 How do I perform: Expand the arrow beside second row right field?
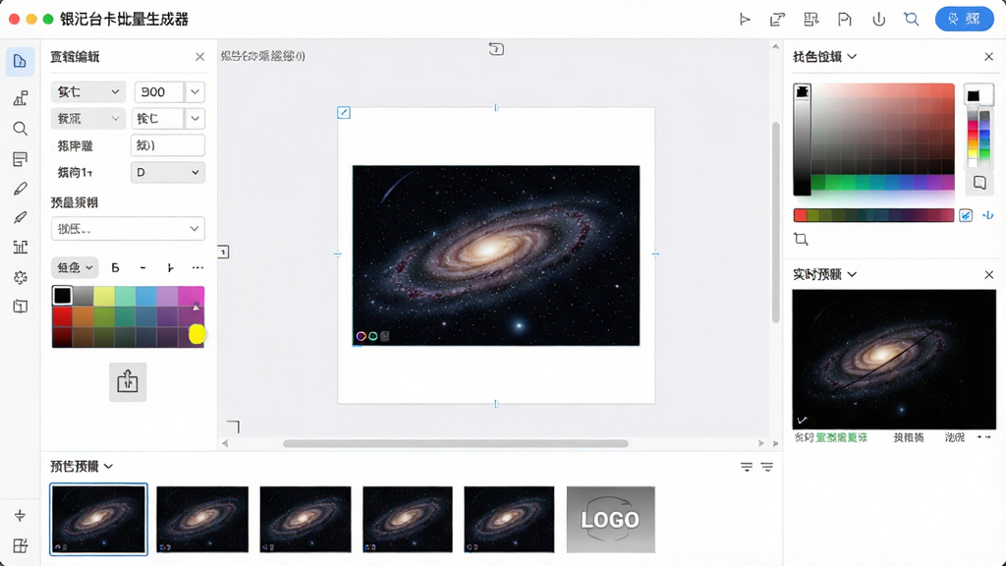pyautogui.click(x=196, y=119)
